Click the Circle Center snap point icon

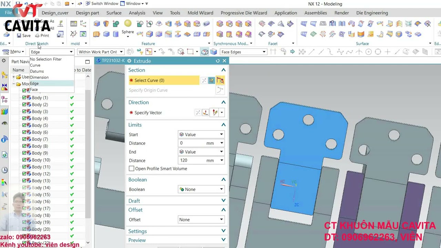tap(368, 52)
